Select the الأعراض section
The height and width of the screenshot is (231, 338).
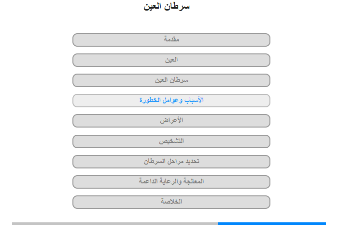pyautogui.click(x=171, y=120)
